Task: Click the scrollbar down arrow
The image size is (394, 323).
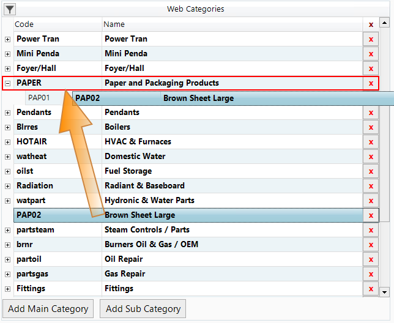Action: (x=384, y=292)
